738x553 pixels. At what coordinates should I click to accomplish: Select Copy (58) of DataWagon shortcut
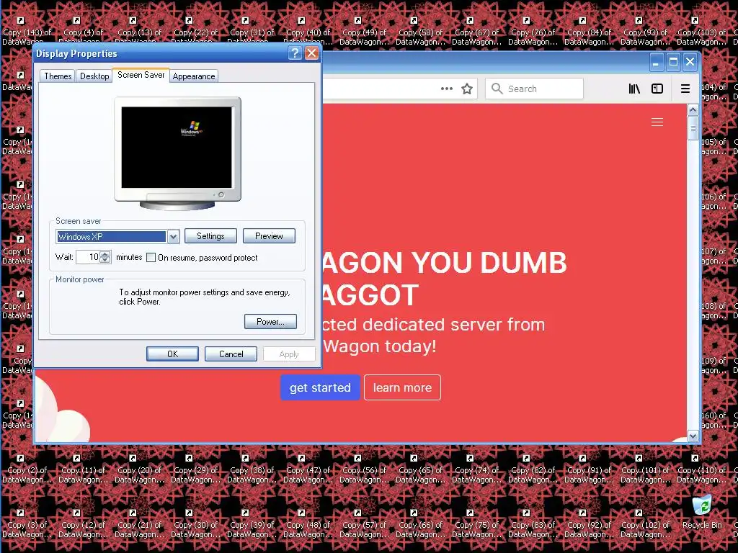coord(420,31)
